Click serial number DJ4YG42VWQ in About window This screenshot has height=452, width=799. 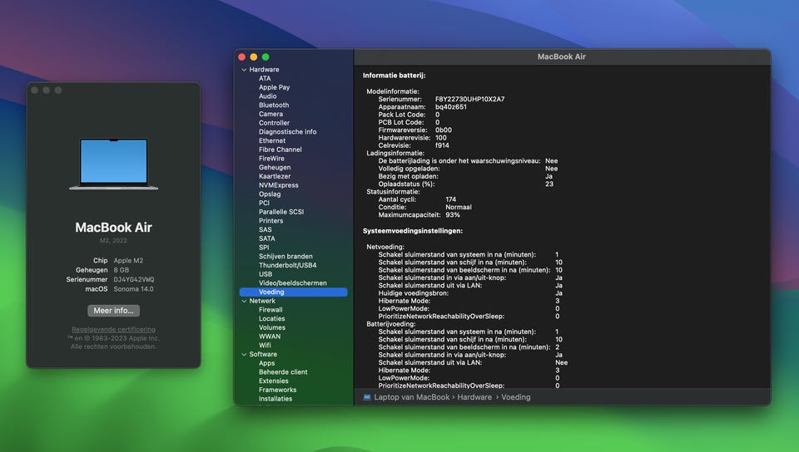coord(133,280)
